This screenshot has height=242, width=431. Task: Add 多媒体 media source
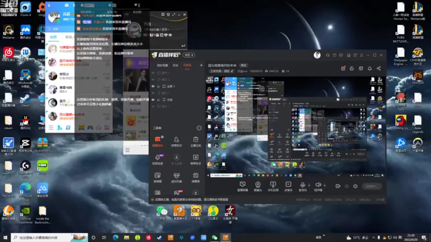(x=288, y=186)
